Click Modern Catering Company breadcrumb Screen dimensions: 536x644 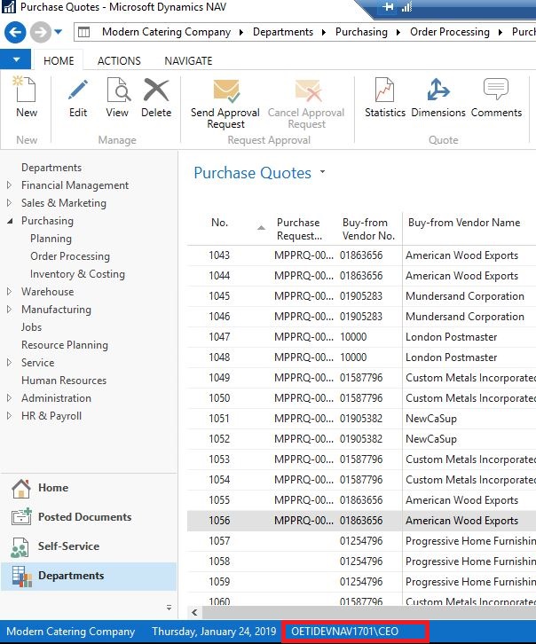pos(166,32)
